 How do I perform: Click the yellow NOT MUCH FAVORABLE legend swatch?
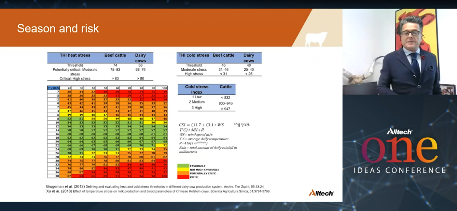[183, 170]
